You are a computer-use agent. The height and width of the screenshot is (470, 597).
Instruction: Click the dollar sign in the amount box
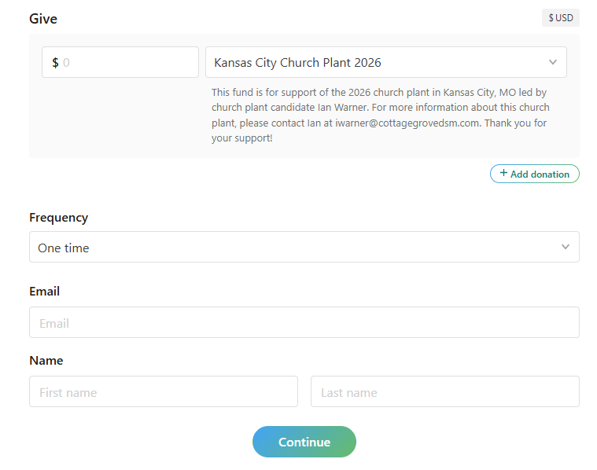55,63
